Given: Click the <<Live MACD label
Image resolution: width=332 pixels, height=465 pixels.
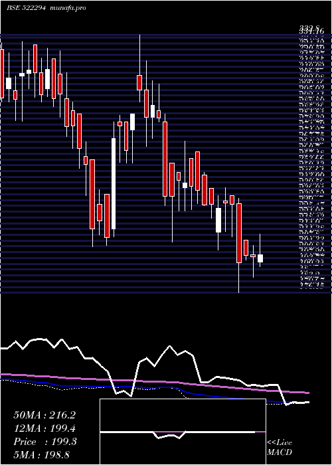Looking at the screenshot, I should pos(280,448).
